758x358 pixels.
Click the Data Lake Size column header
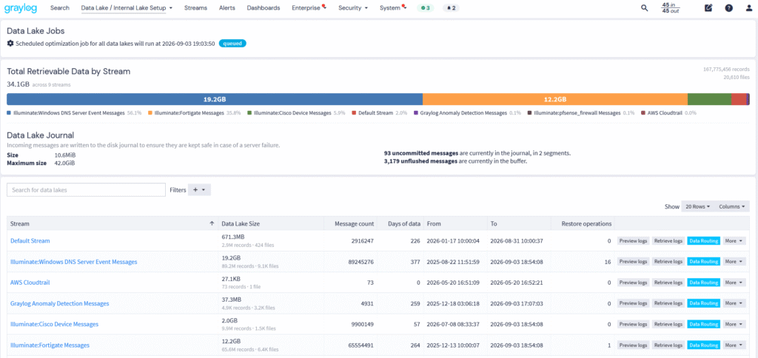coord(241,223)
